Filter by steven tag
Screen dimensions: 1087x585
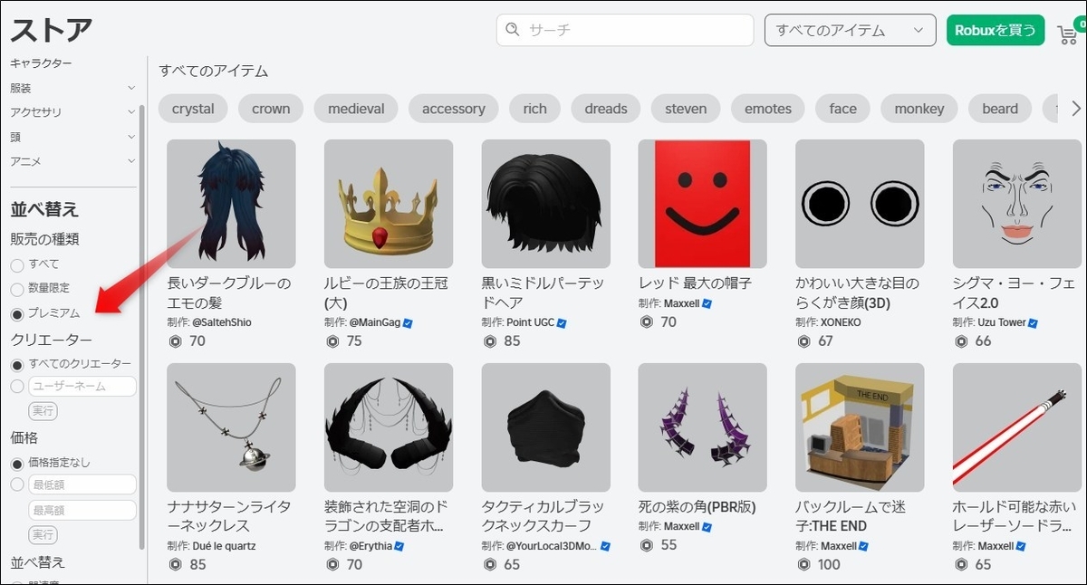coord(686,109)
